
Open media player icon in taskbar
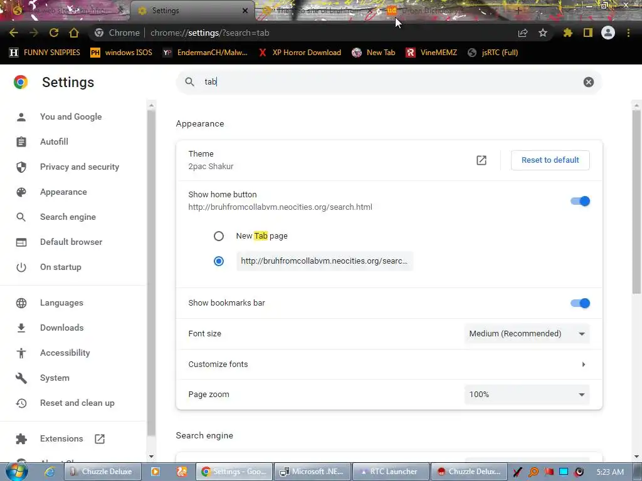[155, 472]
